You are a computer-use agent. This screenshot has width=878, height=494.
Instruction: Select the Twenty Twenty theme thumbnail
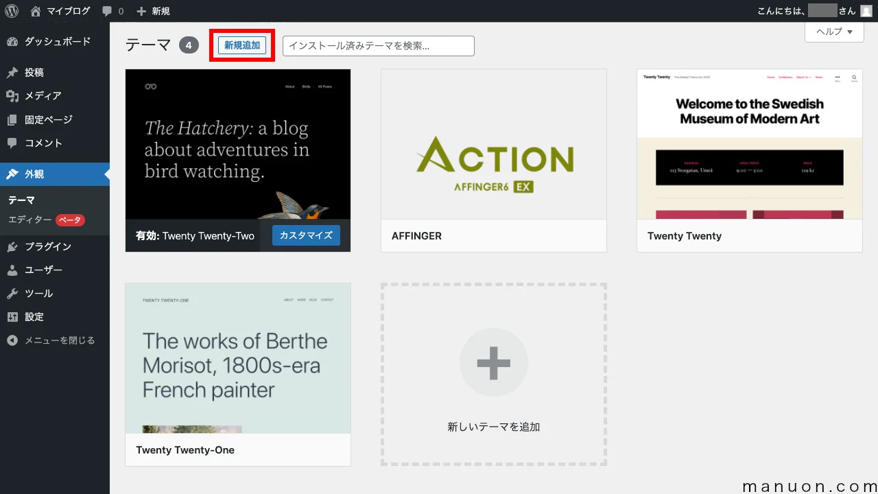[x=750, y=144]
